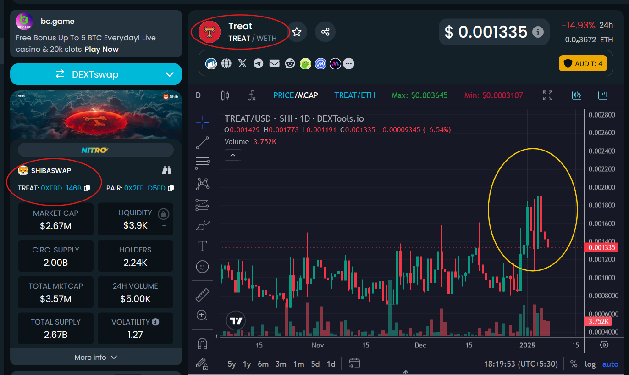Screen dimensions: 629x375
Task: Set chart range to 1d
Action: click(331, 364)
